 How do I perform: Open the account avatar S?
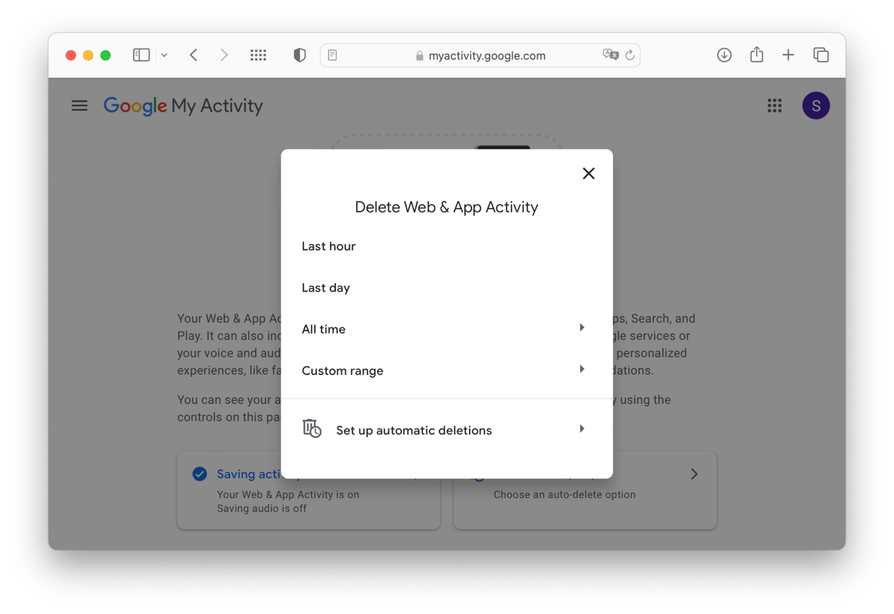click(816, 105)
